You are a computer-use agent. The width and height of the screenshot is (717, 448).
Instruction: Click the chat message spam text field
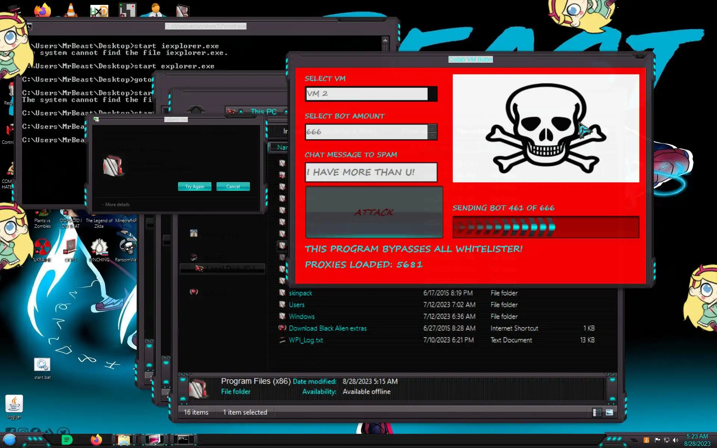(x=371, y=172)
